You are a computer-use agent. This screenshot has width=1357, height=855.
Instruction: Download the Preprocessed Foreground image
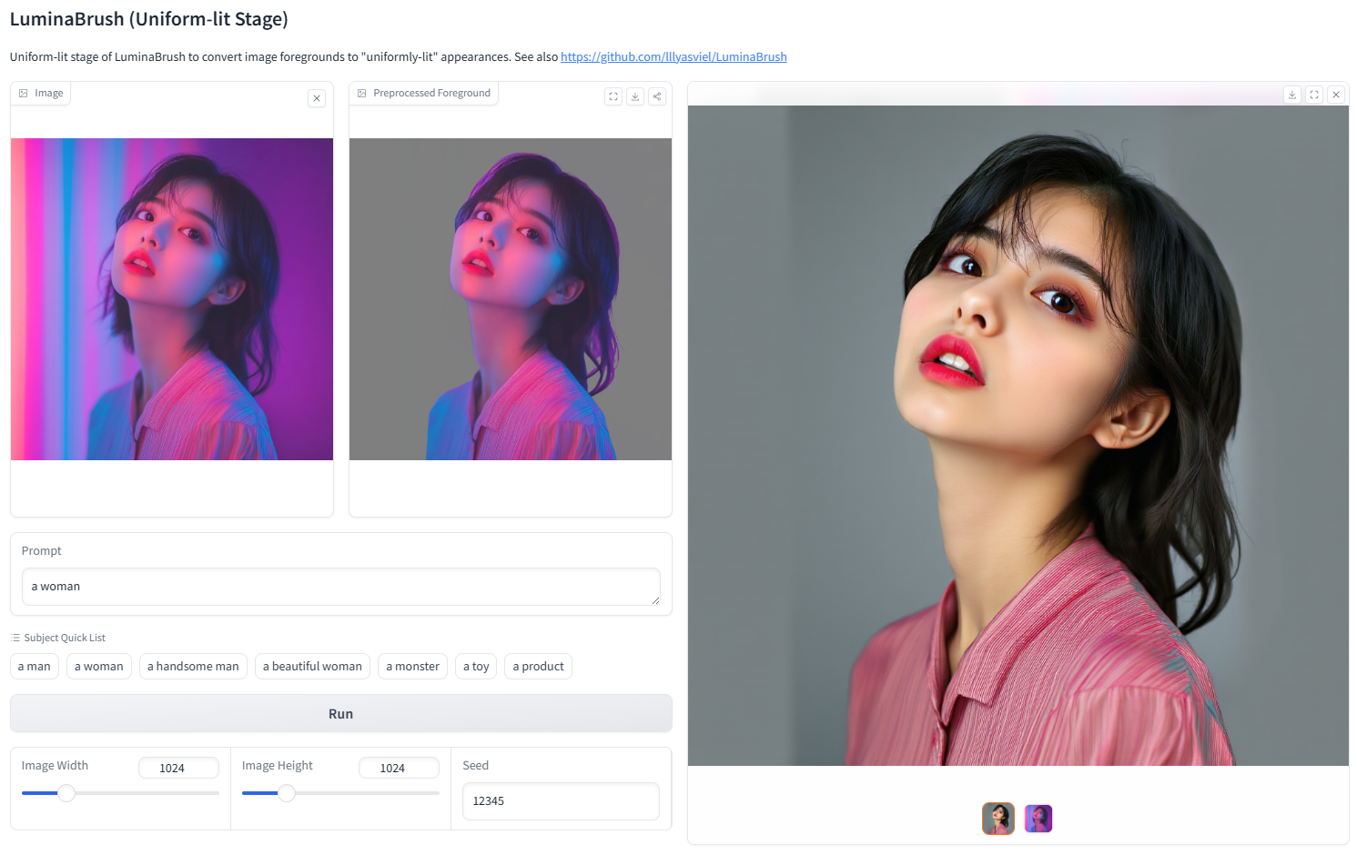[x=635, y=96]
